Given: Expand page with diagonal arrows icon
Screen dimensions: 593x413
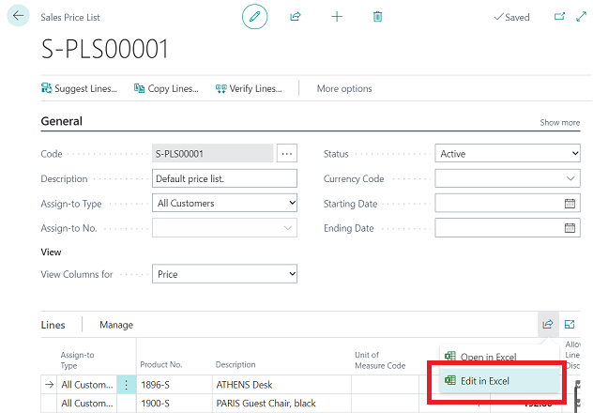Looking at the screenshot, I should (582, 17).
